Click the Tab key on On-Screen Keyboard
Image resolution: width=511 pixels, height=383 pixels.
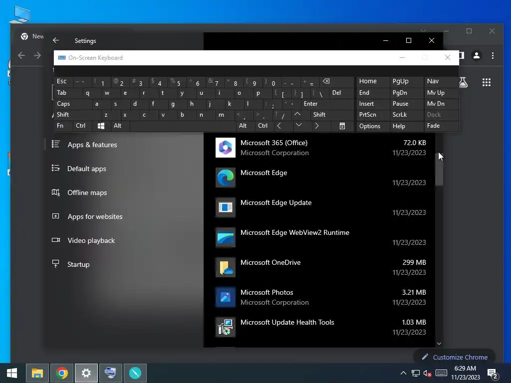pos(68,93)
